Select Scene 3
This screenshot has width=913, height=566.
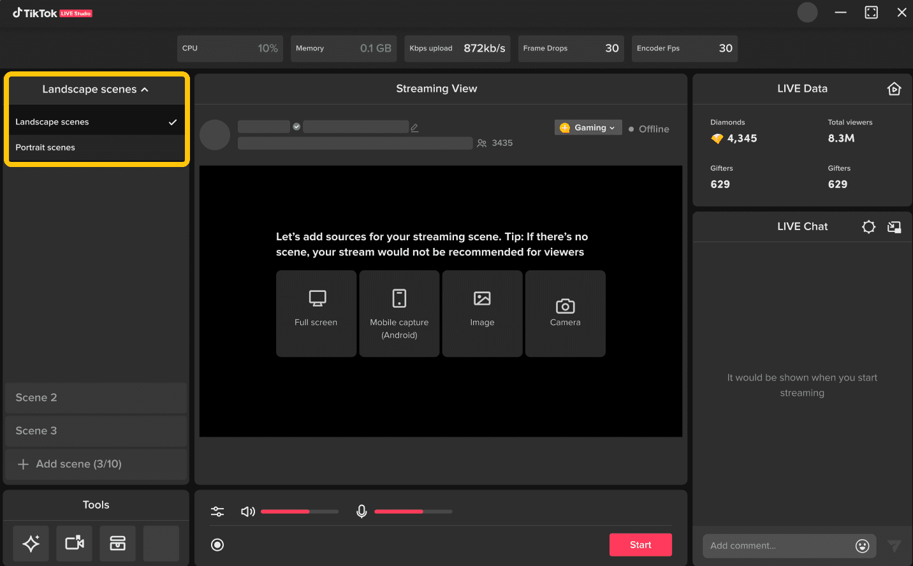96,431
